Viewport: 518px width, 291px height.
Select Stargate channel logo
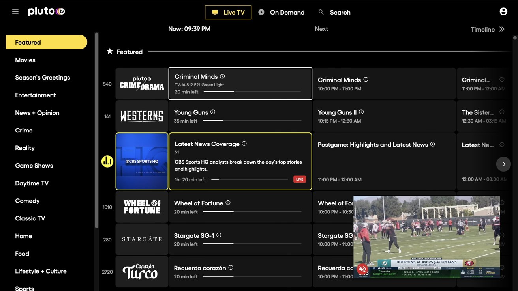[x=142, y=239]
